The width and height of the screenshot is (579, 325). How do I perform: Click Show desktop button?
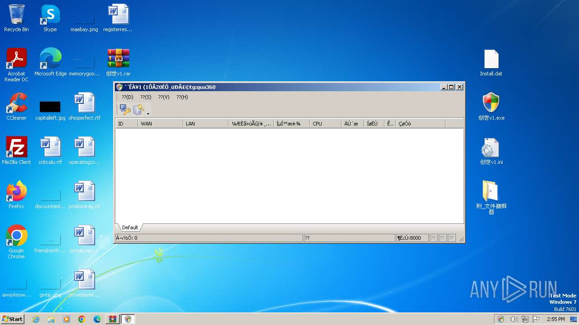[x=574, y=319]
